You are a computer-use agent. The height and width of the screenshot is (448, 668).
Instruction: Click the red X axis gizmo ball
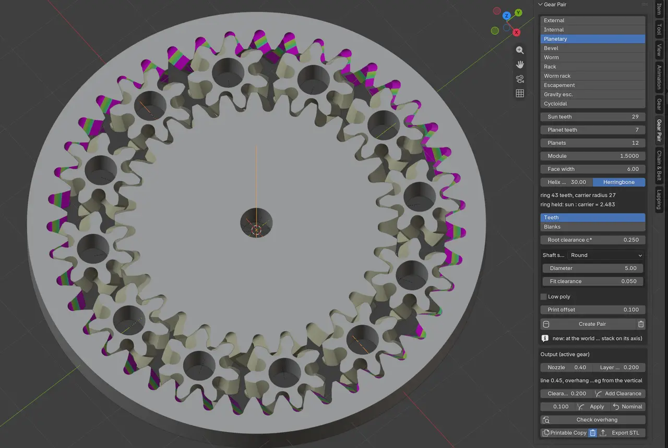[x=517, y=32]
